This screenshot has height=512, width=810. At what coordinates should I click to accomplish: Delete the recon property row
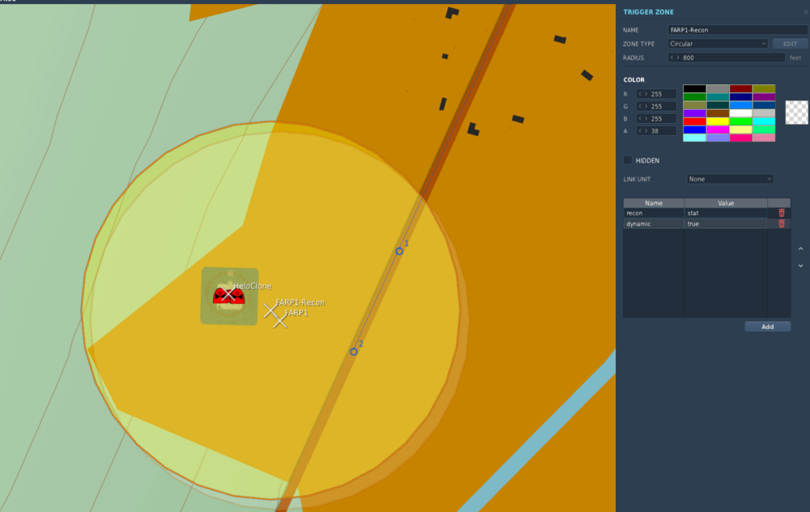click(781, 213)
